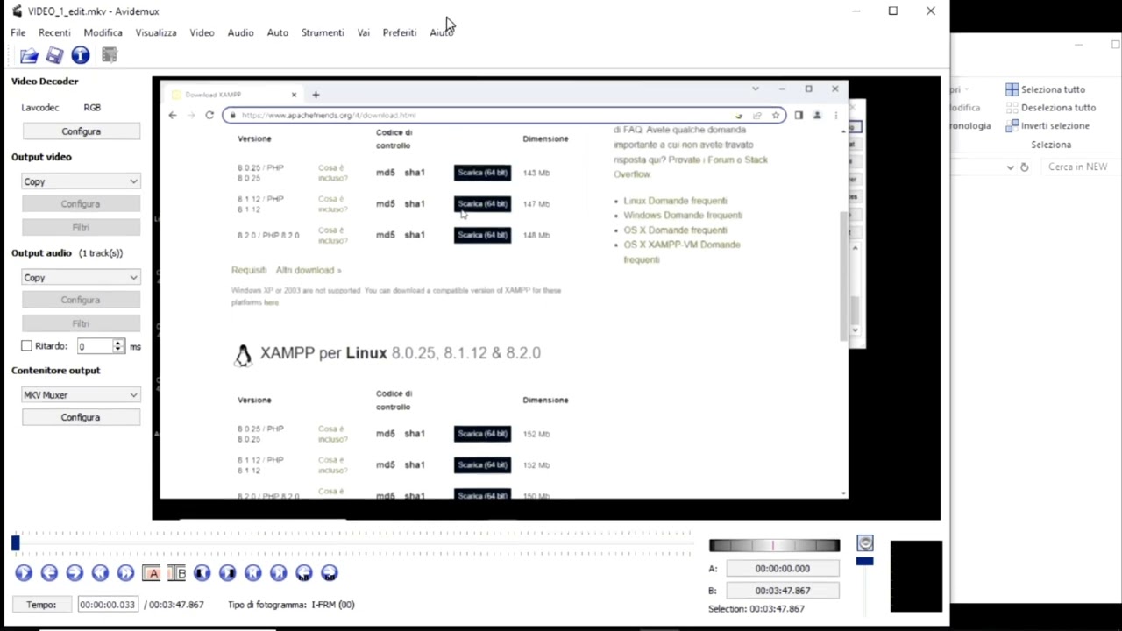The image size is (1122, 631).
Task: Open the Preferiti menu
Action: pyautogui.click(x=399, y=32)
